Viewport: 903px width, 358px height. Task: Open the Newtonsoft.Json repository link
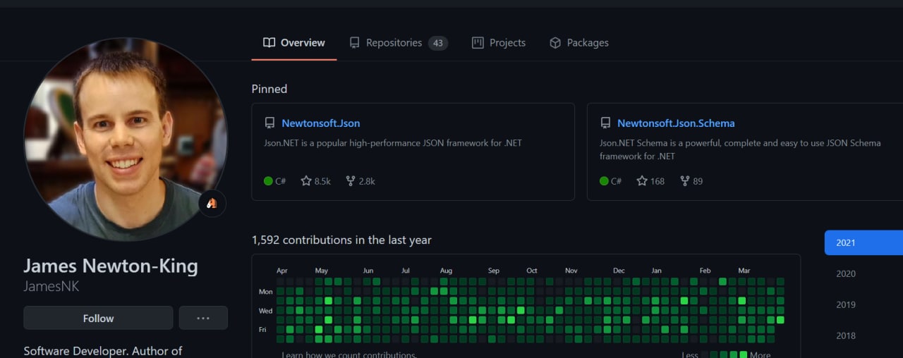321,123
